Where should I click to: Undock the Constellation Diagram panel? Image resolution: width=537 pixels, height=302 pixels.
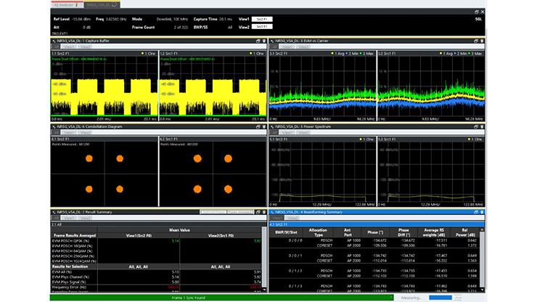257,126
